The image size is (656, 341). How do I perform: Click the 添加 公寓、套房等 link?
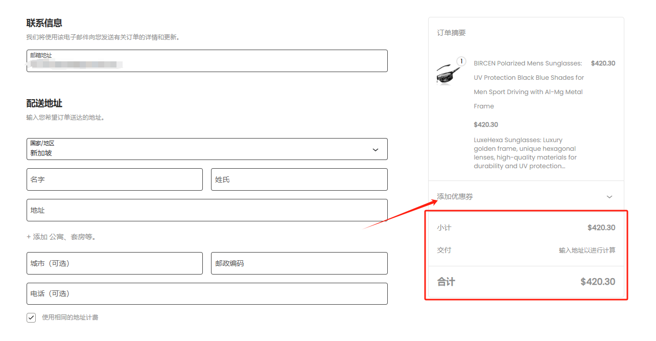pos(61,237)
